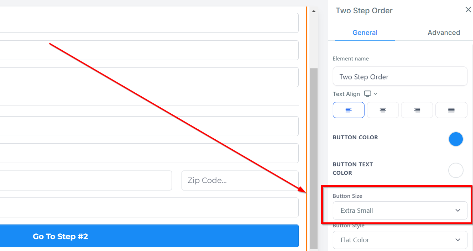The width and height of the screenshot is (473, 251).
Task: Click the desktop device icon beside Text Align
Action: tap(367, 94)
